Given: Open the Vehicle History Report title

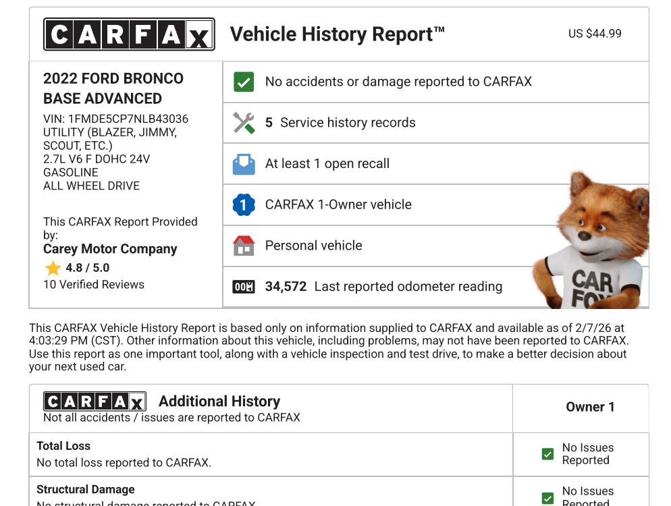Looking at the screenshot, I should 337,34.
